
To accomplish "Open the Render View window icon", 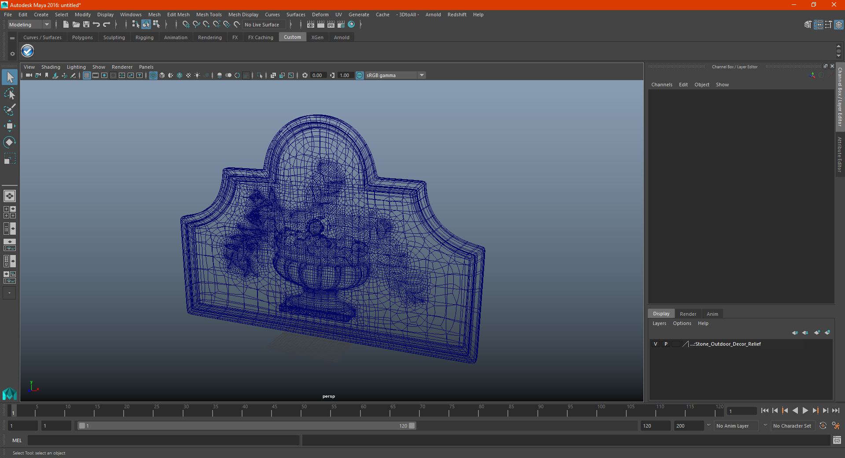I will (311, 25).
